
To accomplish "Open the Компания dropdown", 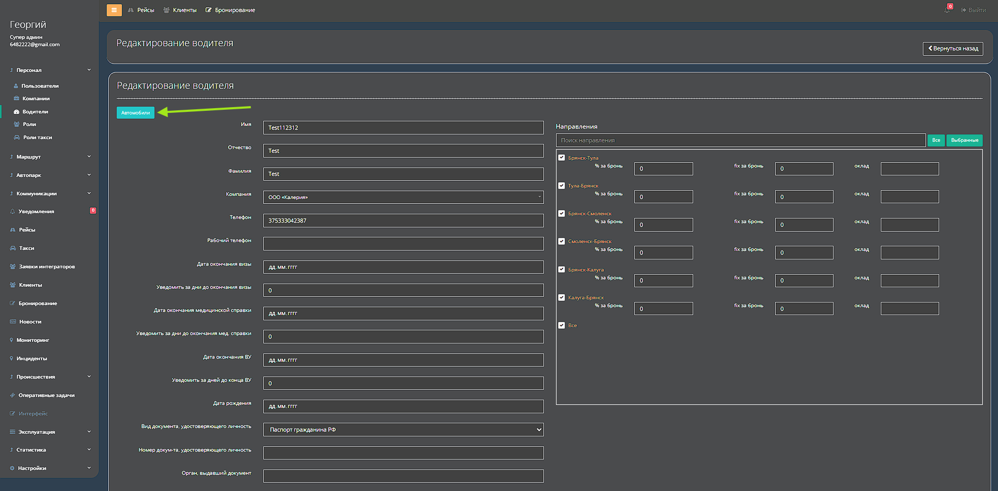I will point(403,197).
